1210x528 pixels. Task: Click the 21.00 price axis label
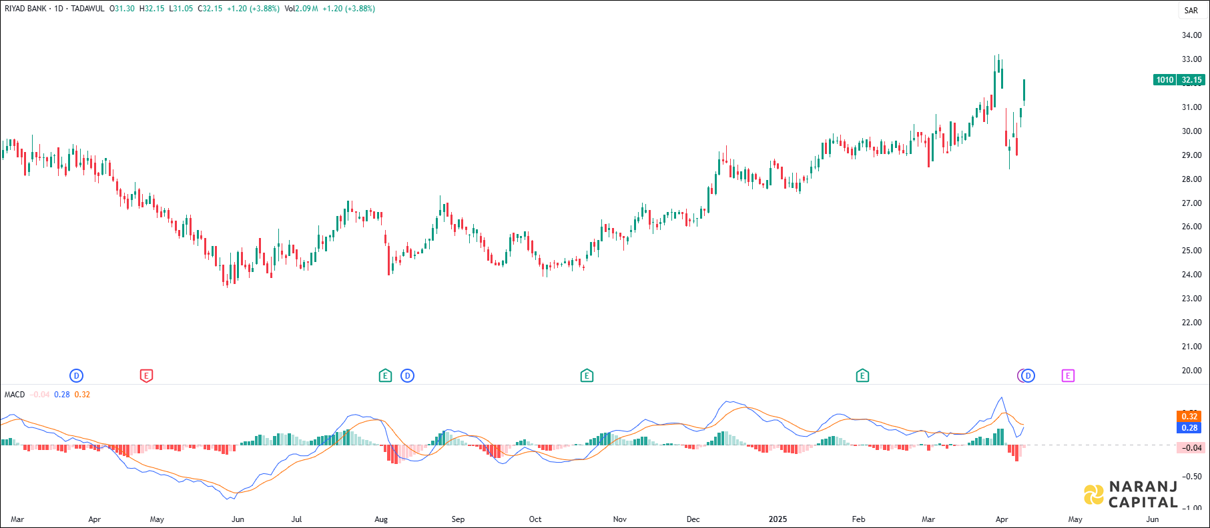(x=1191, y=347)
